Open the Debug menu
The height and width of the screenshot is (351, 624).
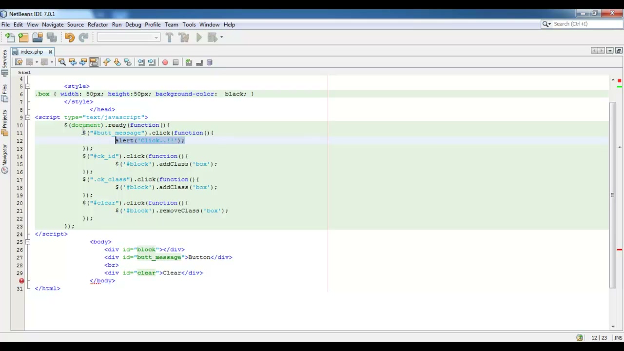click(x=133, y=24)
